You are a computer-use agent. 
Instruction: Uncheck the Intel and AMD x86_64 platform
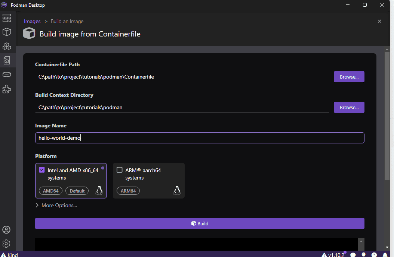point(42,170)
